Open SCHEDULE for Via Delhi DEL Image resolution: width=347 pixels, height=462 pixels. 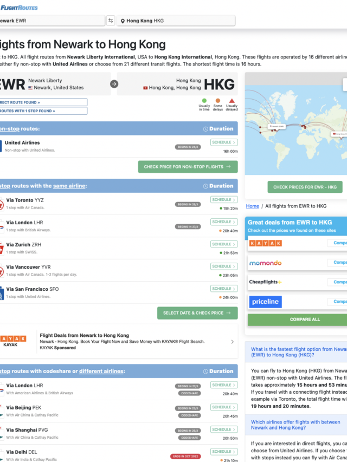pos(224,452)
